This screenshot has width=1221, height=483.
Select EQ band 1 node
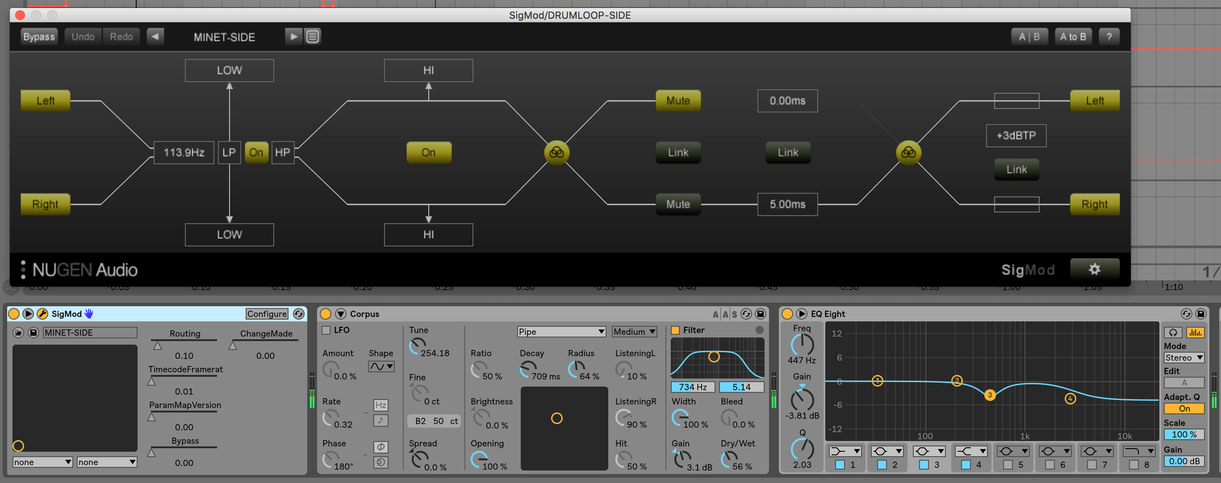[878, 381]
